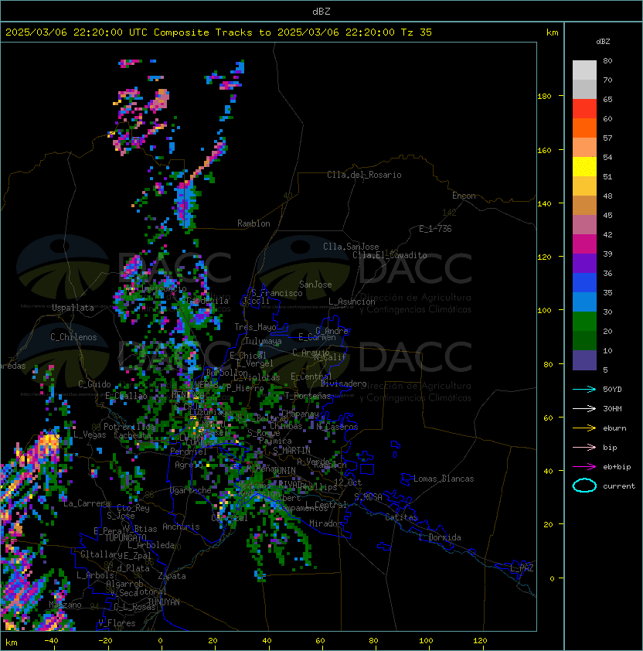This screenshot has width=643, height=651.
Task: Click the '50YD' legend label
Action: (x=612, y=390)
